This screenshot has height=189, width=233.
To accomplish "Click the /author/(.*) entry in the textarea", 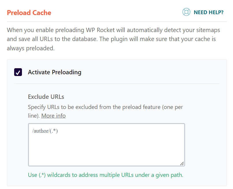I will [x=45, y=131].
